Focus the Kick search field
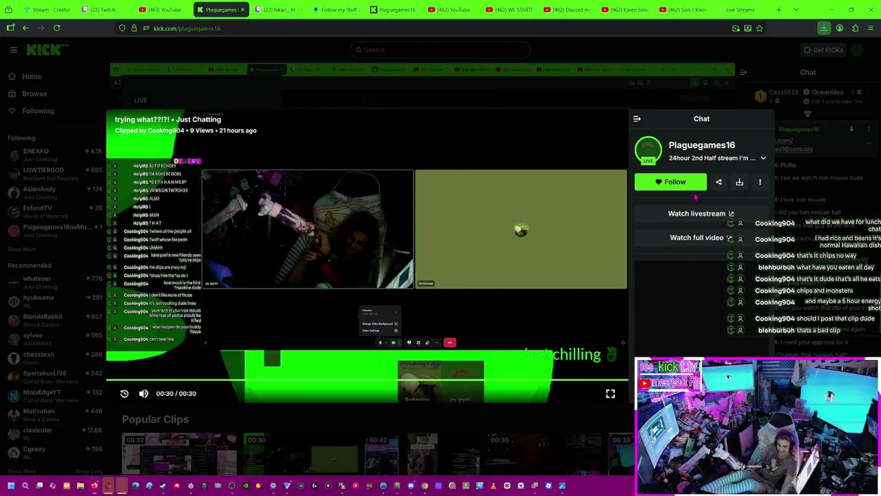Image resolution: width=881 pixels, height=496 pixels. click(x=440, y=50)
